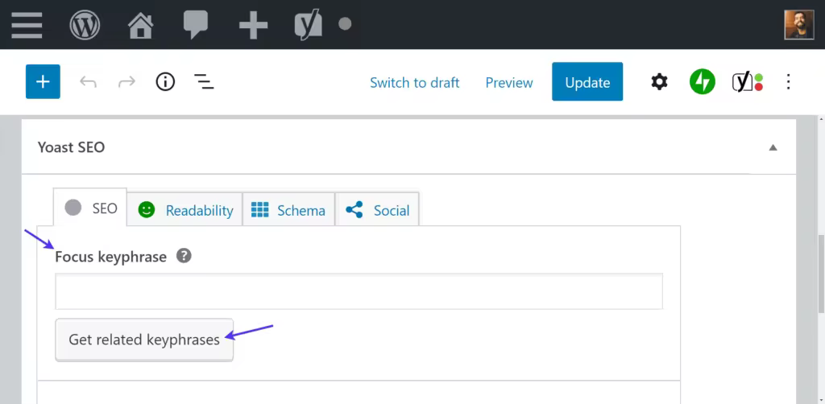This screenshot has height=404, width=825.
Task: Preview the post
Action: [509, 82]
